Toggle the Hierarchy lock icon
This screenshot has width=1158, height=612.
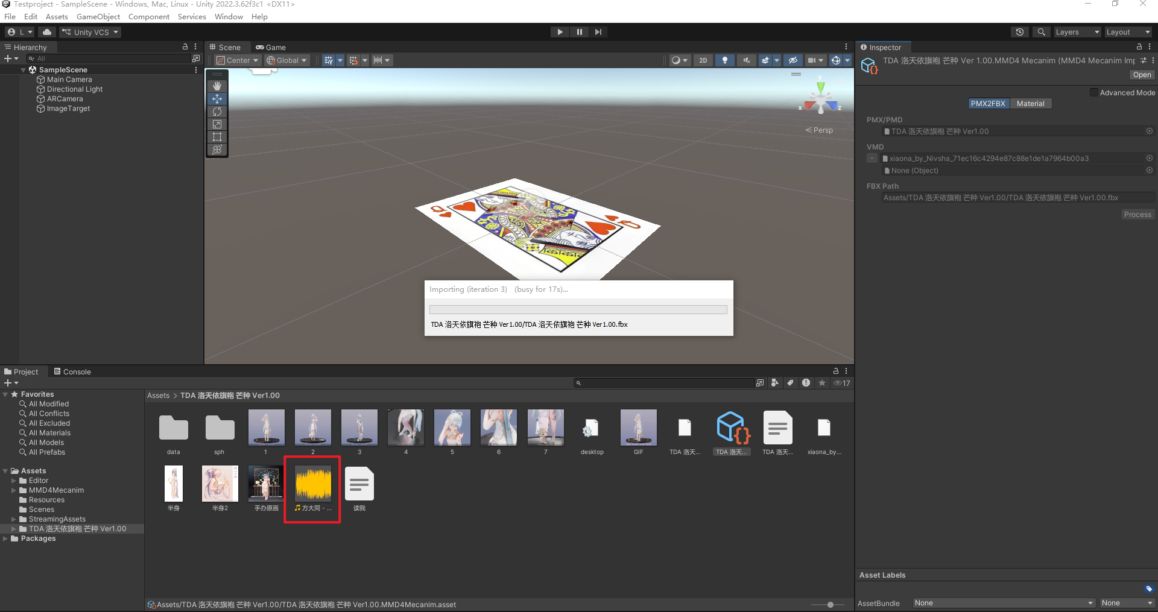point(185,46)
